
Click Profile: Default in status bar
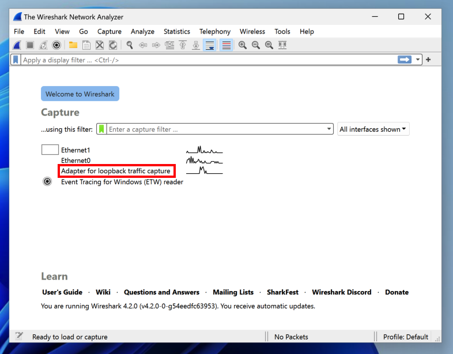pos(405,337)
